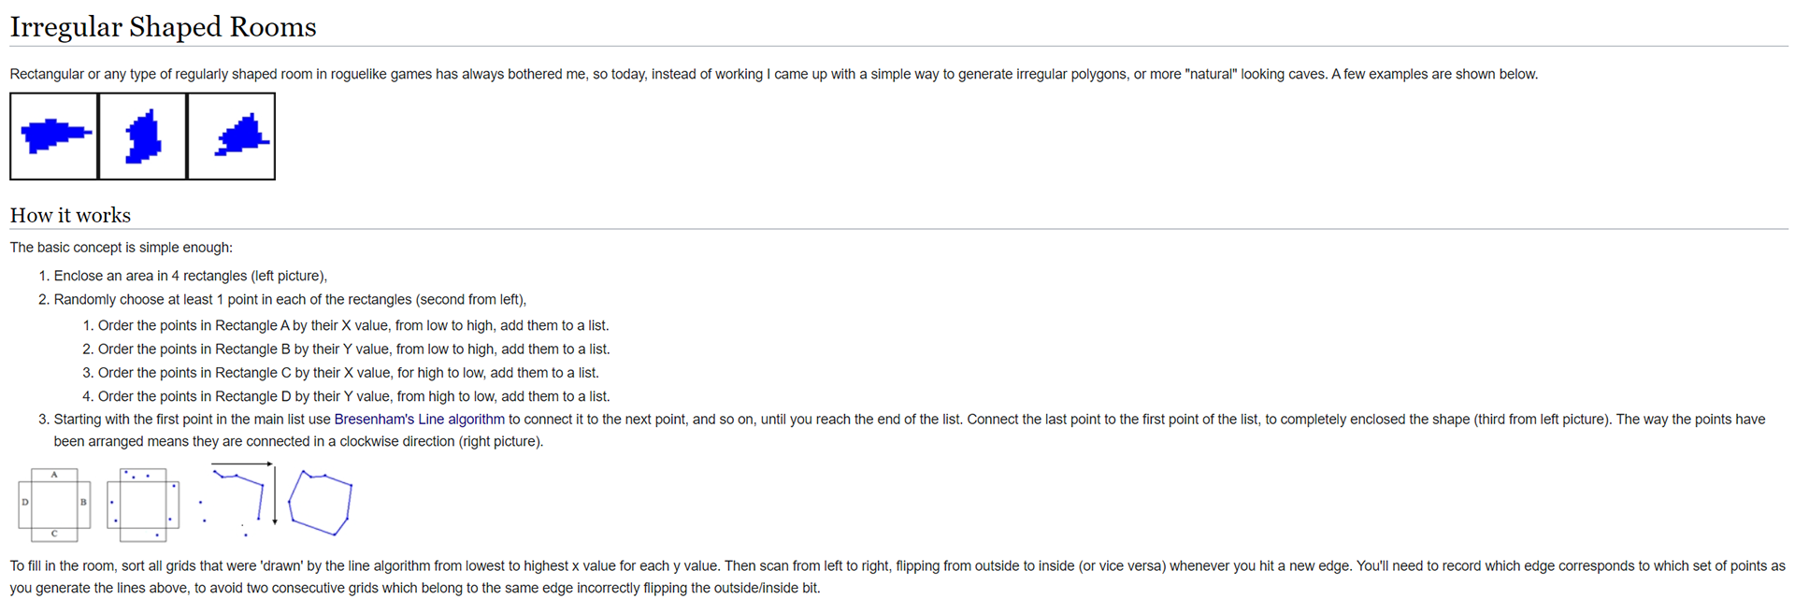Click the partially connected points diagram with arrows

coord(238,500)
